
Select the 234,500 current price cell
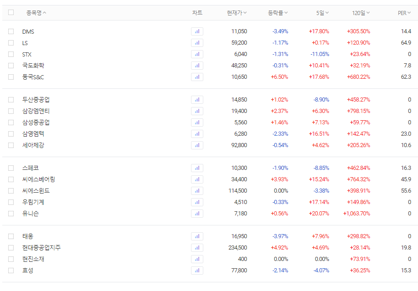[x=238, y=248]
